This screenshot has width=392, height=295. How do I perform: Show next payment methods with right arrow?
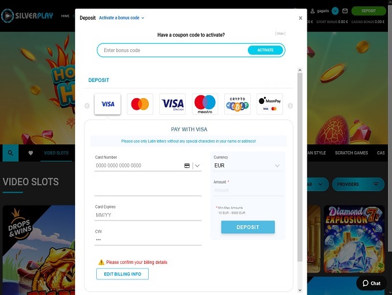290,106
